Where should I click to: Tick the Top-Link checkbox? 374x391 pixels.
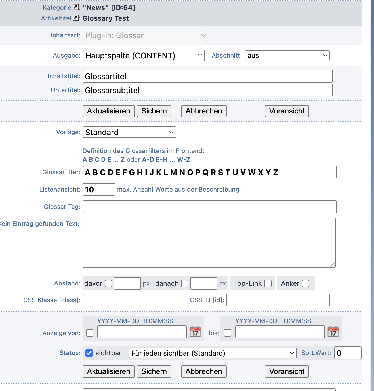pos(268,283)
